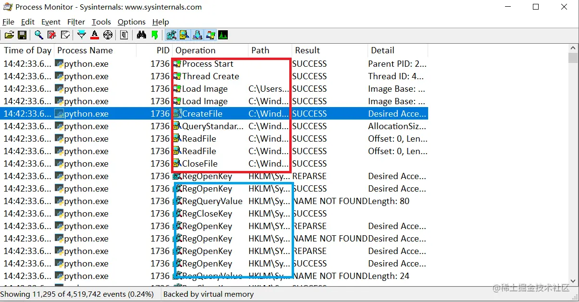Click python.exe icon in the Thread Create row

pyautogui.click(x=59, y=76)
